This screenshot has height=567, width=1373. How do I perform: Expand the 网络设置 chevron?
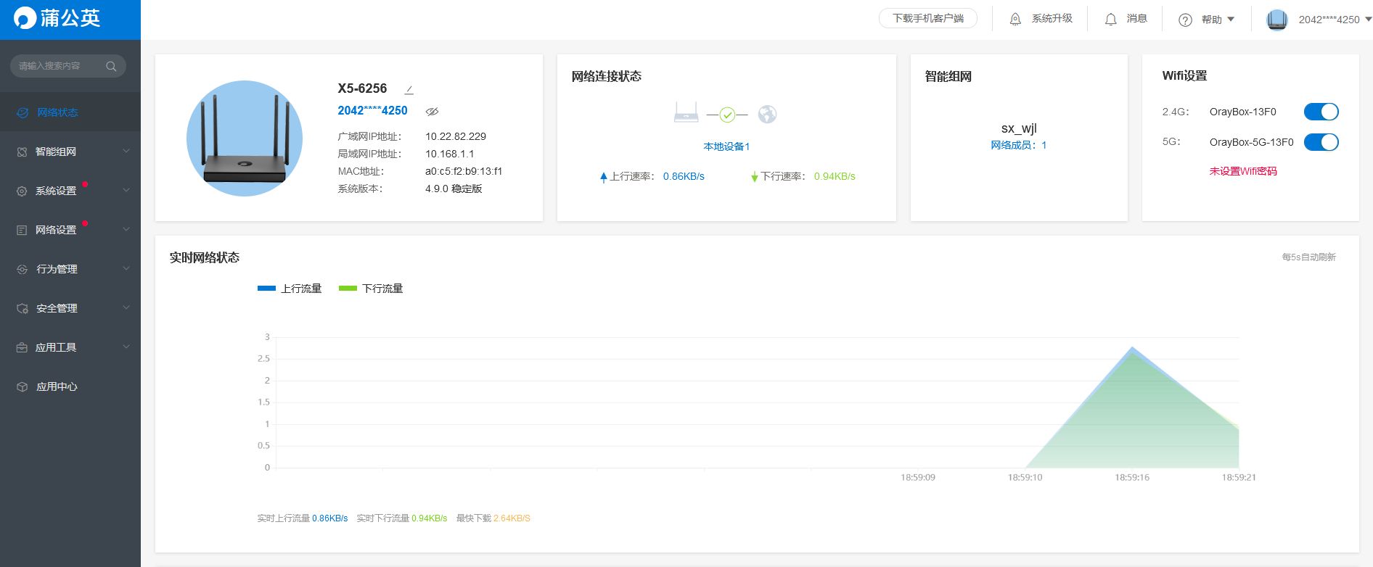[x=126, y=229]
